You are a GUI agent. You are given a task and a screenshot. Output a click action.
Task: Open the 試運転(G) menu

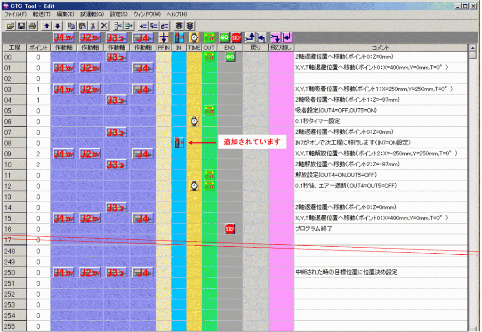point(92,14)
